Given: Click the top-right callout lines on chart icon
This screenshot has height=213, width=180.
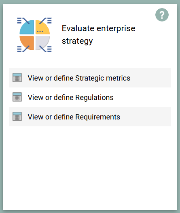Looking at the screenshot, I should coord(46,21).
